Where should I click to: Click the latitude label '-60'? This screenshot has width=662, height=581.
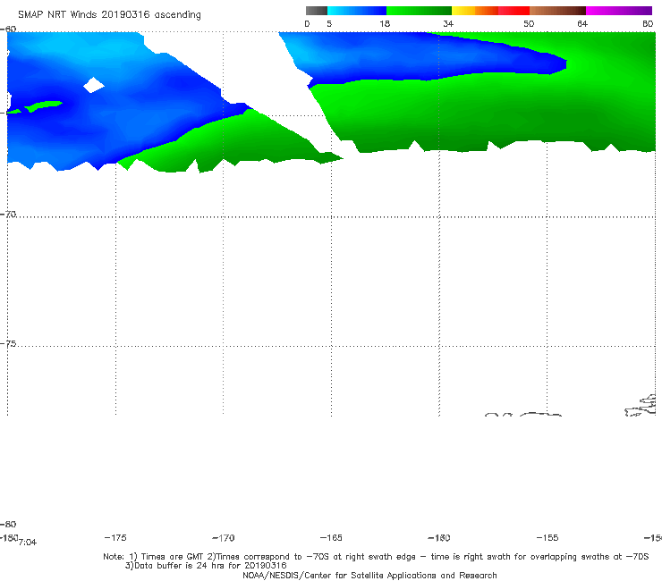coord(8,29)
